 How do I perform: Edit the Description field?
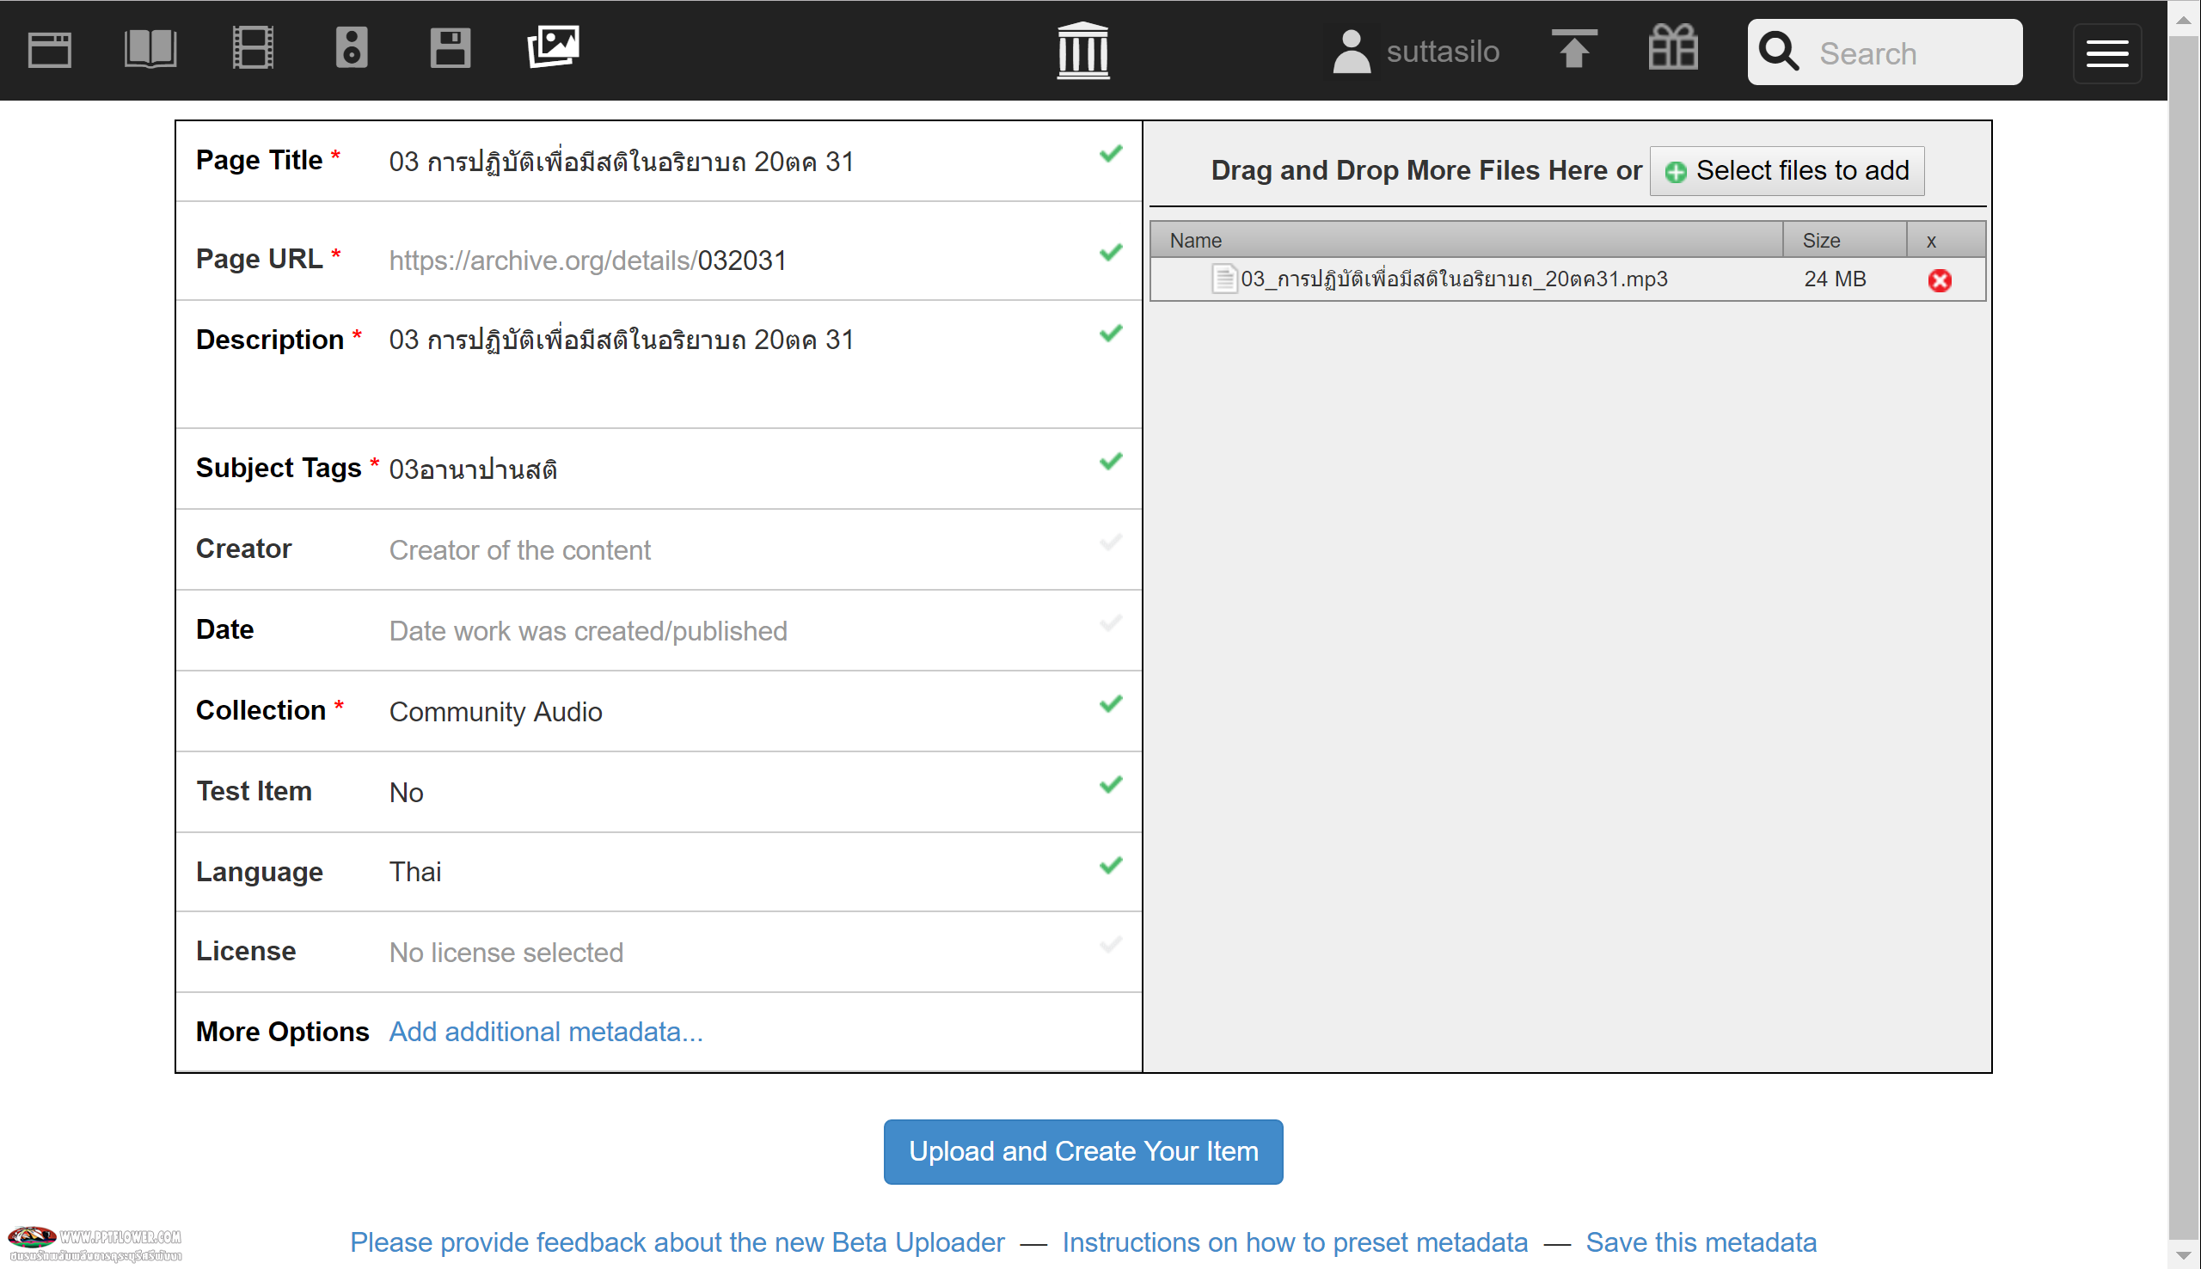click(x=622, y=340)
